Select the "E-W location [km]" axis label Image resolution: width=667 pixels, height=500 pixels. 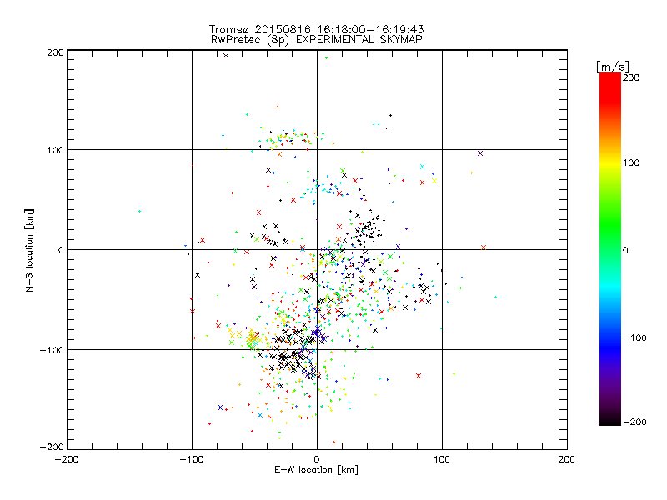click(x=316, y=470)
